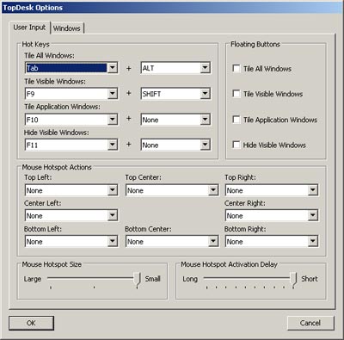
Task: Click the Mouse Hotspot Size slider thumb
Action: [138, 279]
